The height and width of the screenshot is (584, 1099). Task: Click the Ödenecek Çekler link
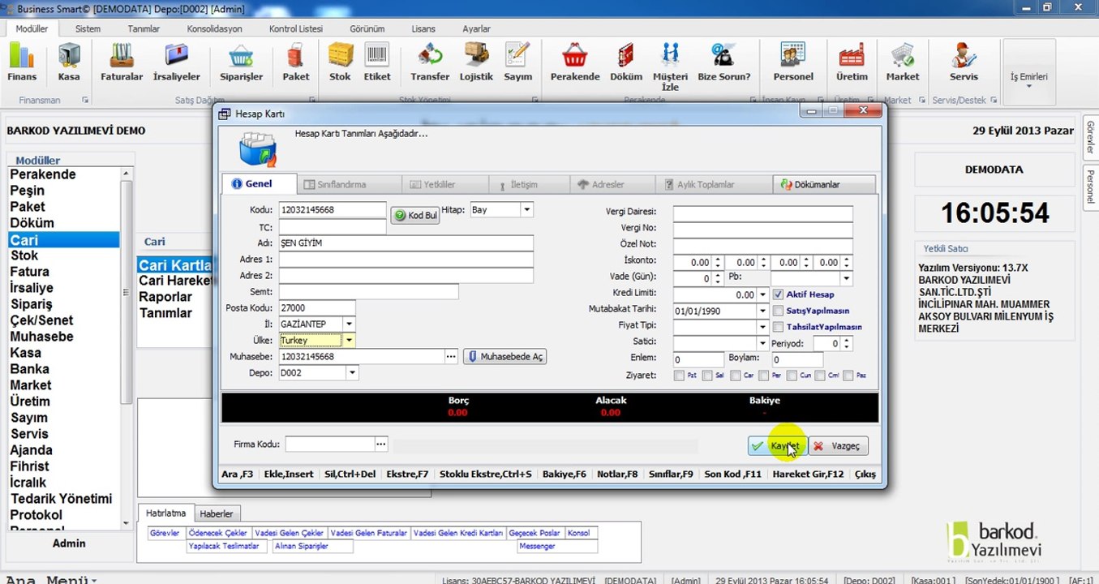click(x=217, y=533)
